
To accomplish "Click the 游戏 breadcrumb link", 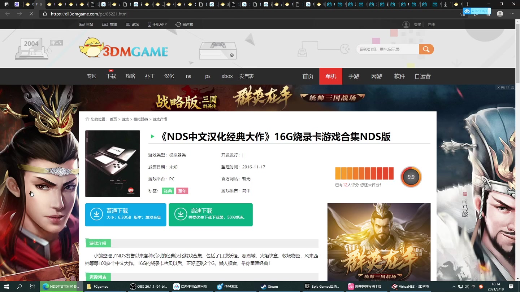I will coord(125,119).
